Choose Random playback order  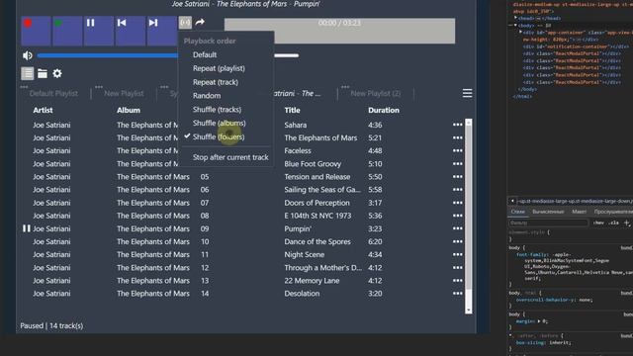click(x=207, y=96)
